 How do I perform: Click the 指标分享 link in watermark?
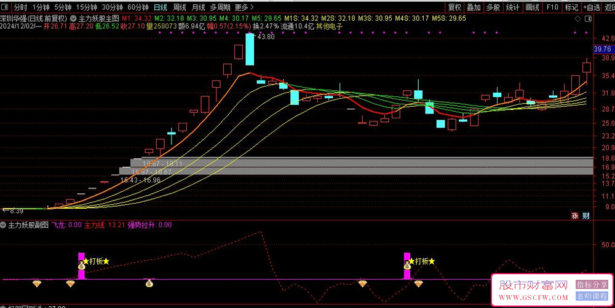pyautogui.click(x=592, y=285)
